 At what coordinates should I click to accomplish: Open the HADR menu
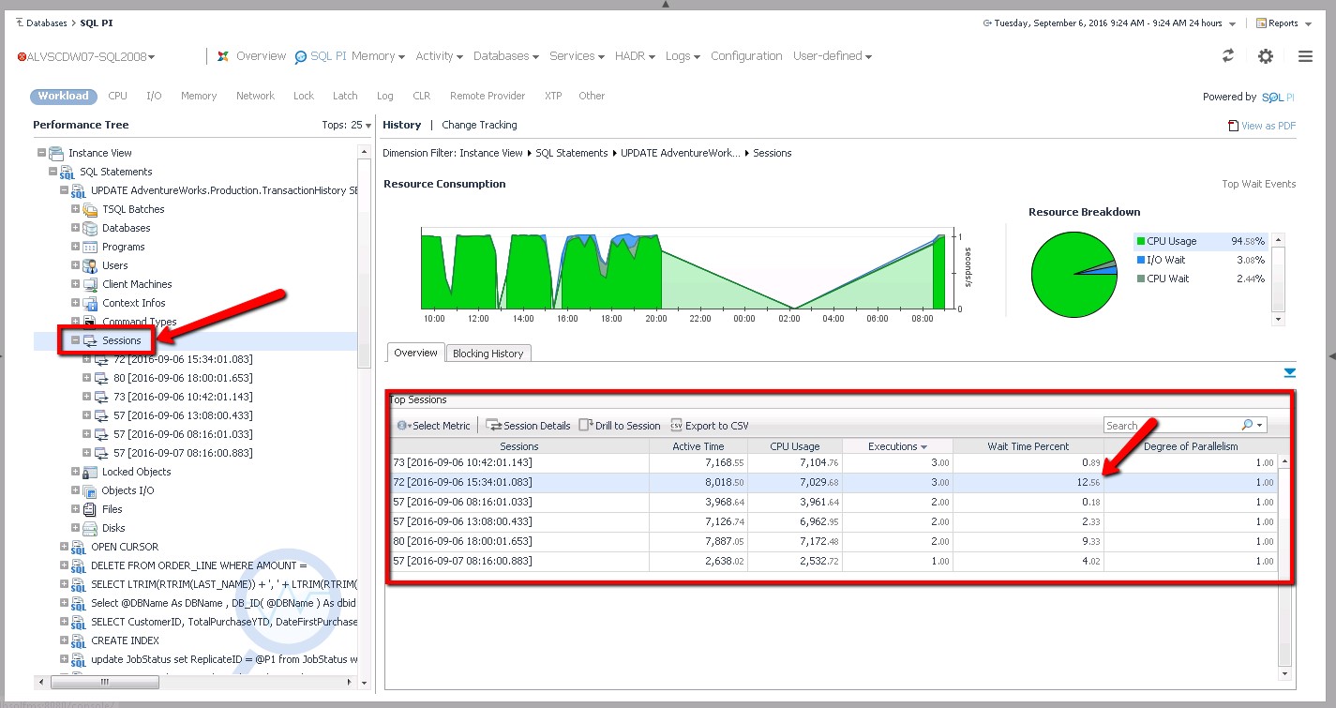pyautogui.click(x=635, y=56)
